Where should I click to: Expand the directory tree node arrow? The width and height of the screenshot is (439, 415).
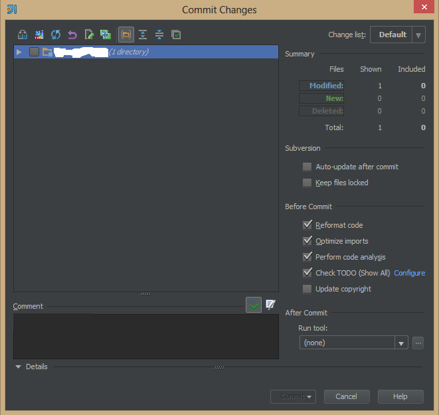pyautogui.click(x=19, y=52)
